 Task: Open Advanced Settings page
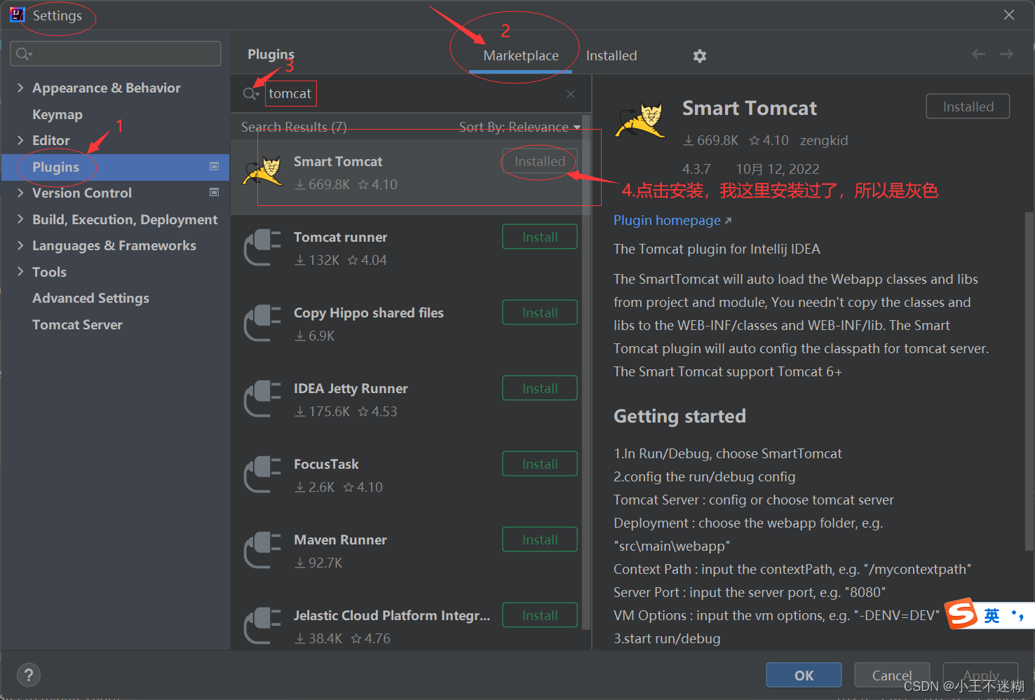click(90, 298)
